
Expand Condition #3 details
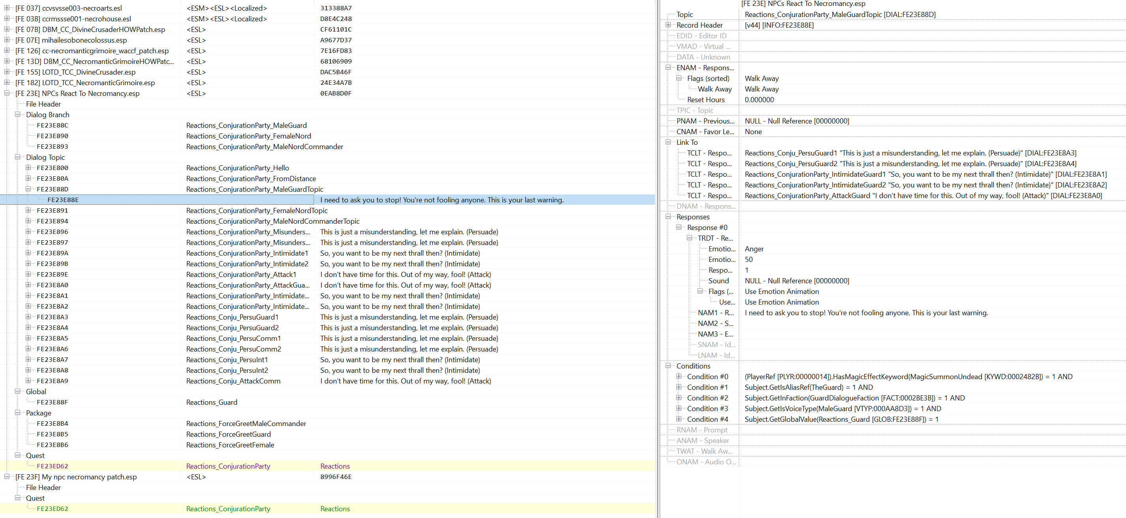[679, 408]
